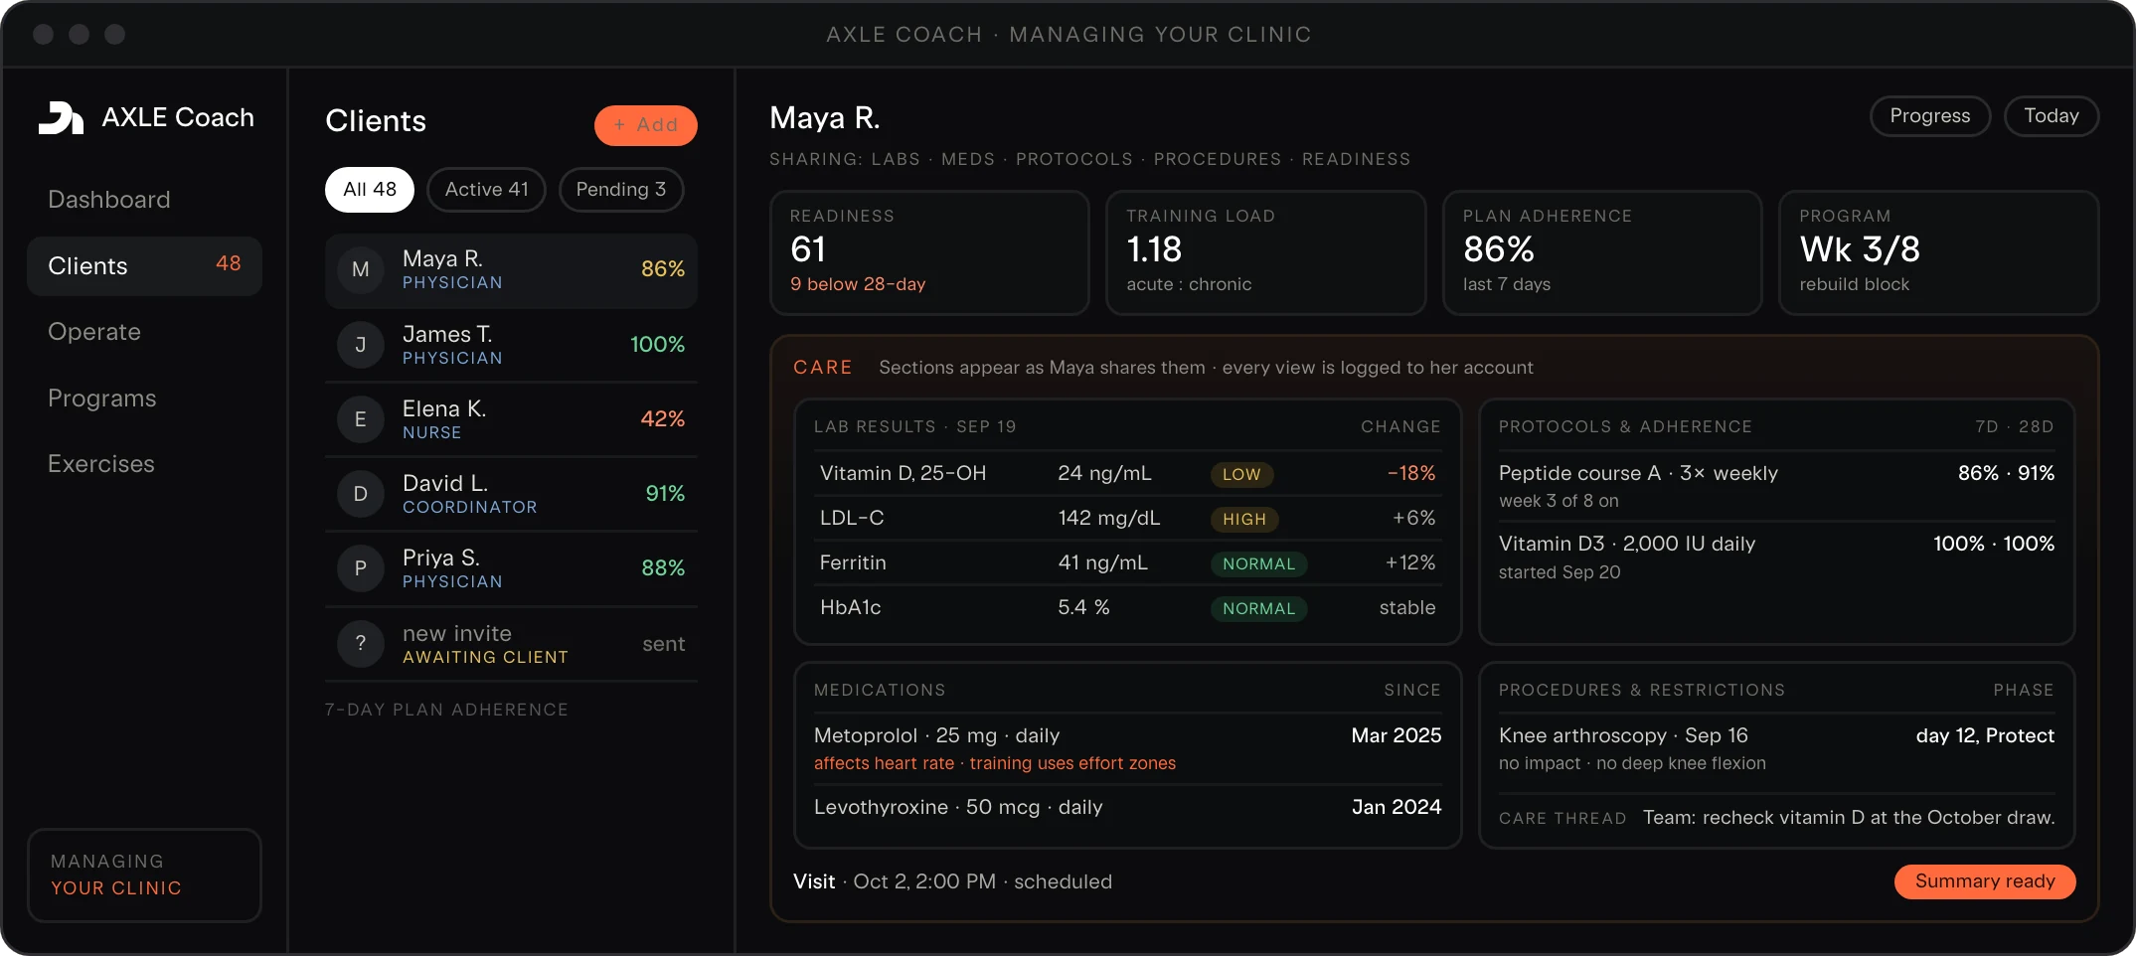Open the Progress view
The width and height of the screenshot is (2136, 956).
pyautogui.click(x=1929, y=116)
